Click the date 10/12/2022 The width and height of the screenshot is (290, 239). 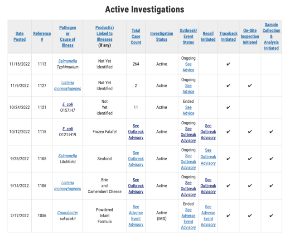[19, 132]
